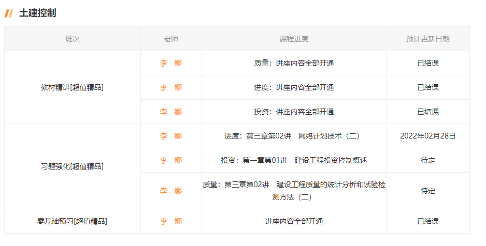The width and height of the screenshot is (486, 246).
Task: Select 进度：讲座内容全部开通 course progress
Action: (x=294, y=87)
